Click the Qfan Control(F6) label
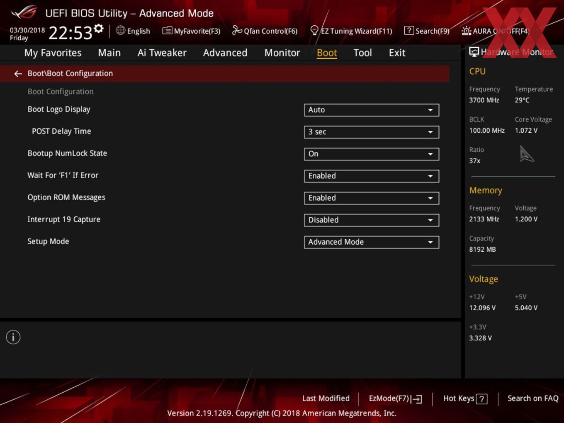 click(x=271, y=31)
